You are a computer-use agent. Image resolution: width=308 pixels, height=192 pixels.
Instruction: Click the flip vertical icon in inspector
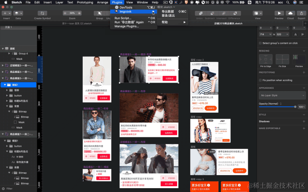[x=303, y=34]
